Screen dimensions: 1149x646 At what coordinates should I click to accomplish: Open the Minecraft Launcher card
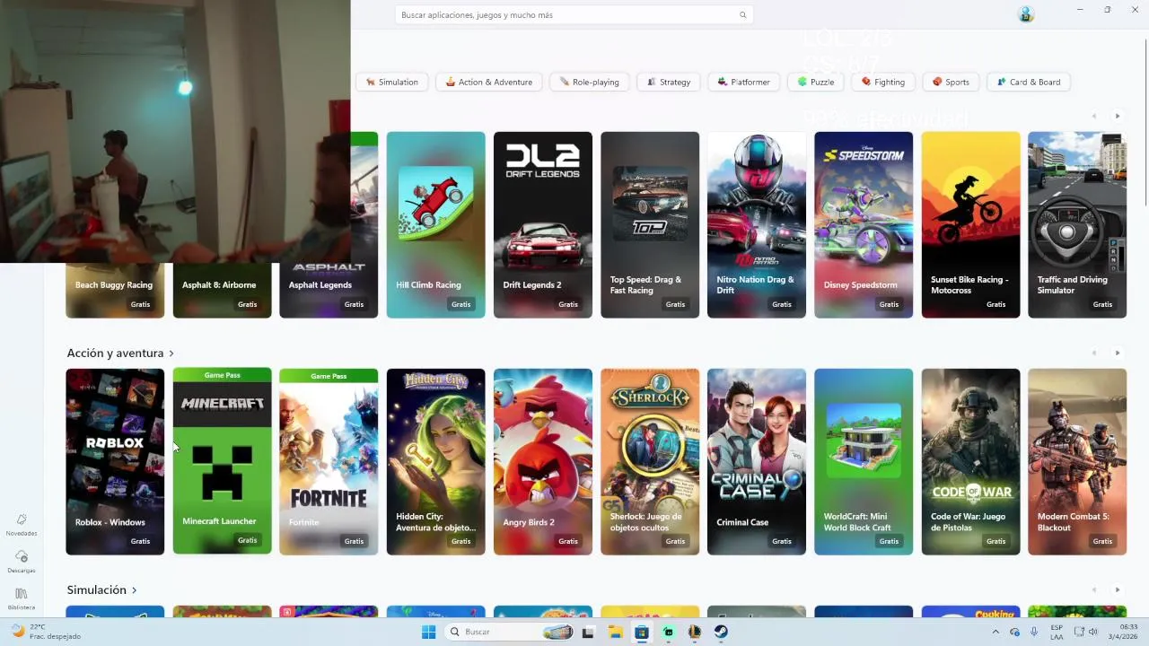coord(222,462)
